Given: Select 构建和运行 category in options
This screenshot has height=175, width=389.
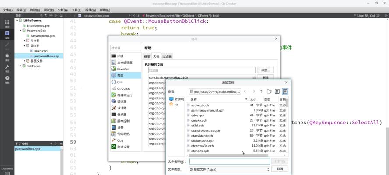Looking at the screenshot, I should point(126,95).
